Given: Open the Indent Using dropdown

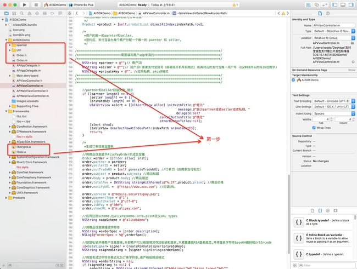Looking at the screenshot, I should (333, 113).
